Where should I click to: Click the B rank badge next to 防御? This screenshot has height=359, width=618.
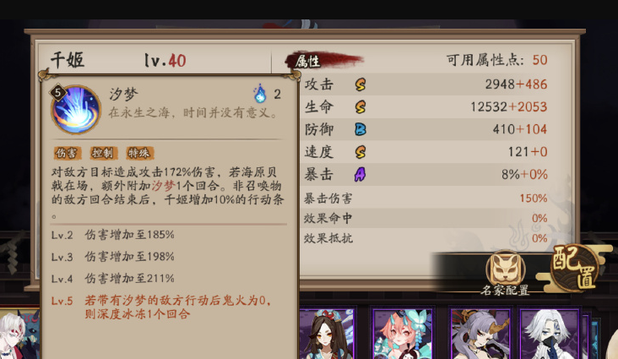pos(360,129)
